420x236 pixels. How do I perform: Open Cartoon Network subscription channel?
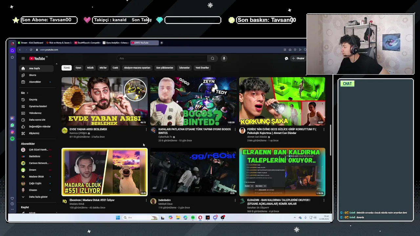point(36,163)
